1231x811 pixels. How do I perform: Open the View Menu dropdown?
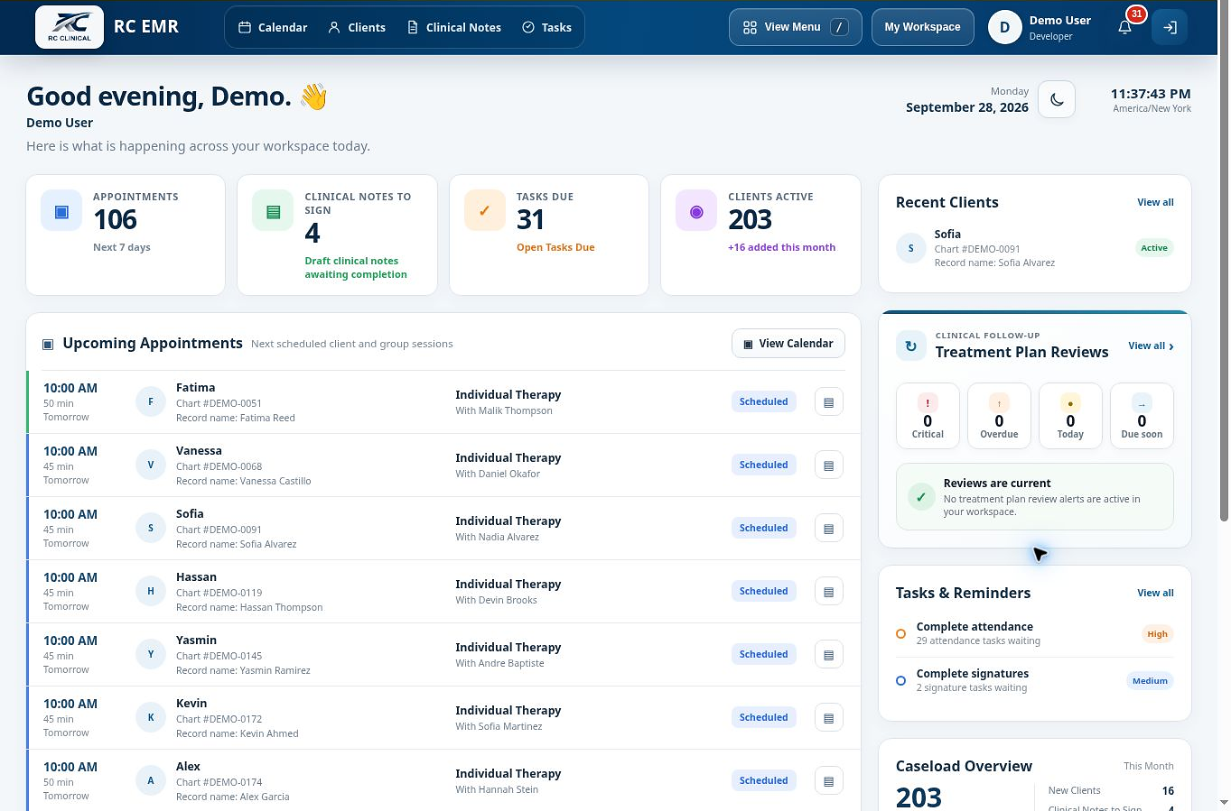point(795,27)
